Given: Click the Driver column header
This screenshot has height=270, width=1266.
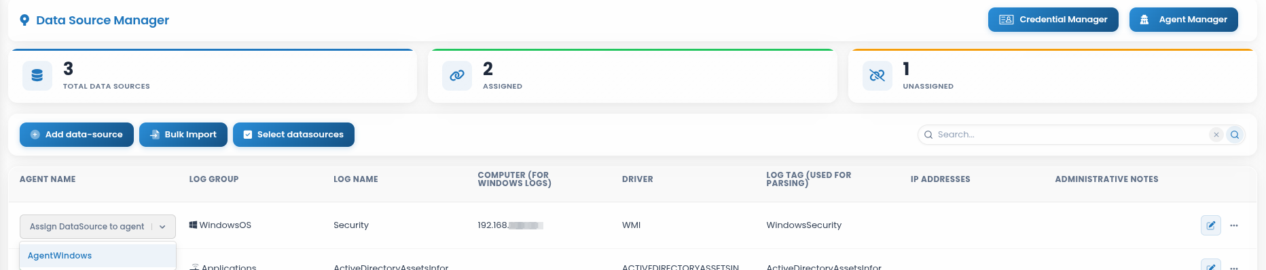Looking at the screenshot, I should (x=638, y=179).
